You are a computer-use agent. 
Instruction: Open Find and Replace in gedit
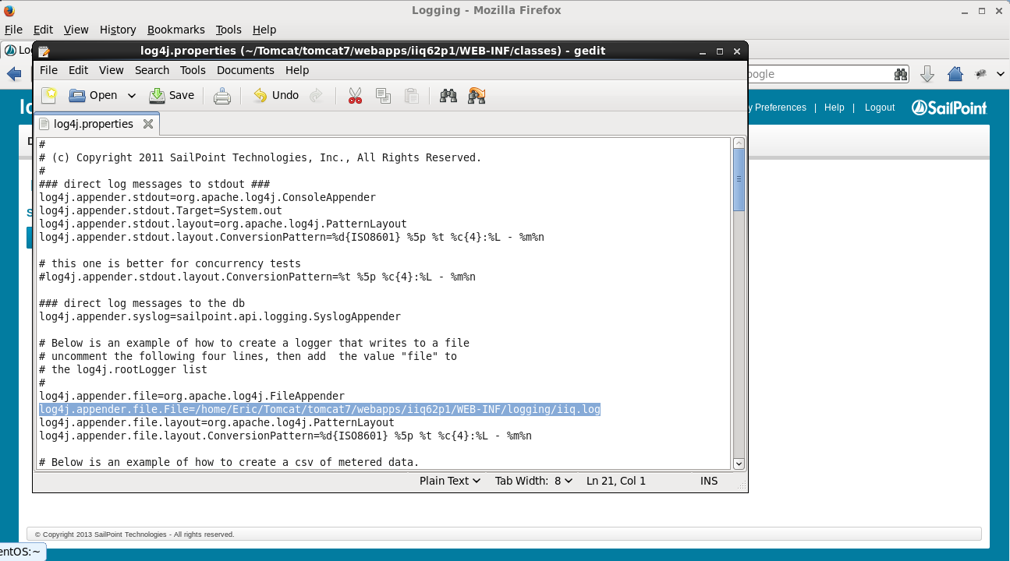[477, 95]
